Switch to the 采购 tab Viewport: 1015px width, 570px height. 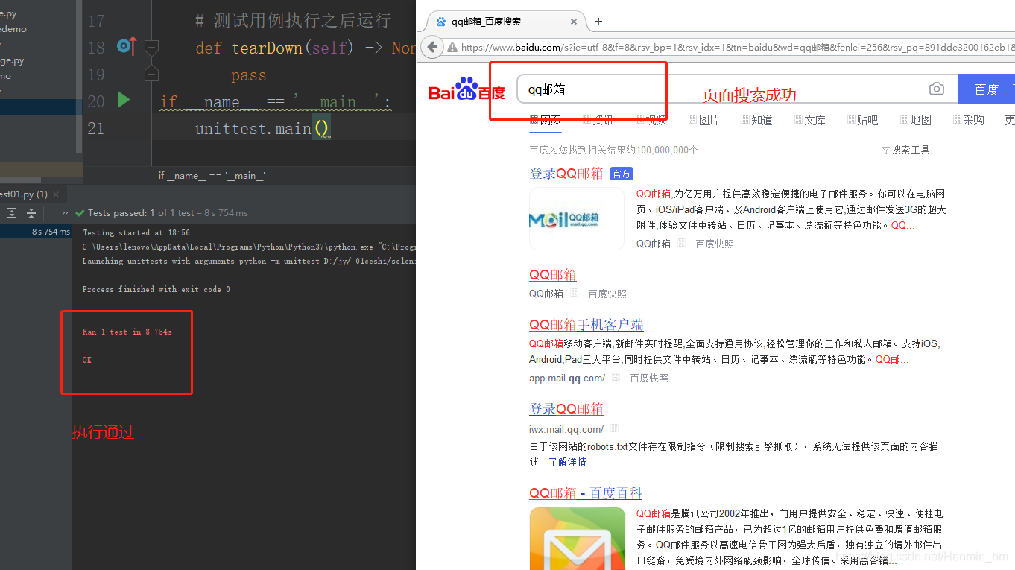[969, 120]
